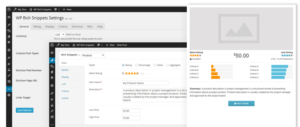This screenshot has width=300, height=127.
Task: Open Tools wrench icon in Settings window sidebar
Action: pyautogui.click(x=9, y=76)
